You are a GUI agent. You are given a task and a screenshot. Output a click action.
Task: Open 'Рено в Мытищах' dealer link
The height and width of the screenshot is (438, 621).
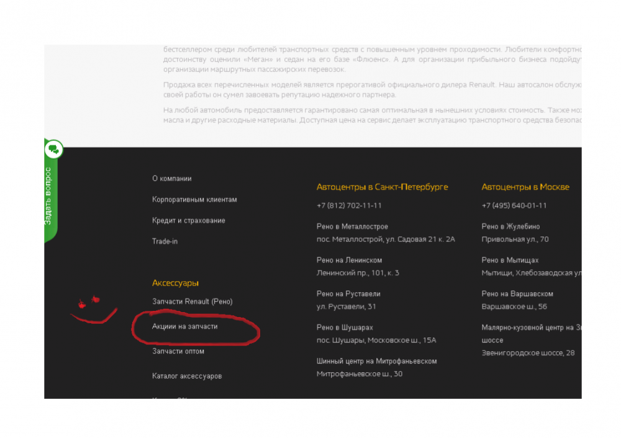point(510,261)
